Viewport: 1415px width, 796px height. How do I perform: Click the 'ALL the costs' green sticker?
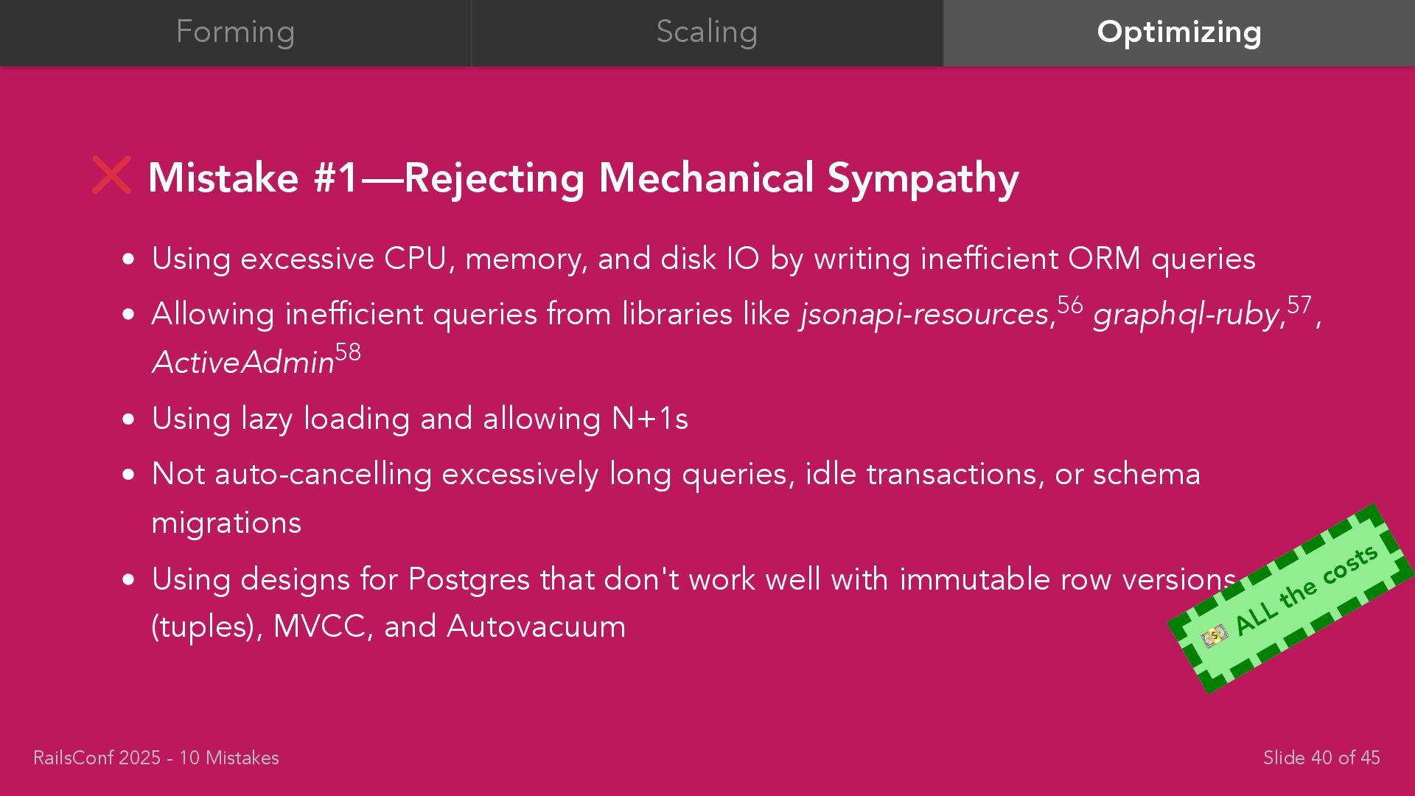coord(1290,598)
